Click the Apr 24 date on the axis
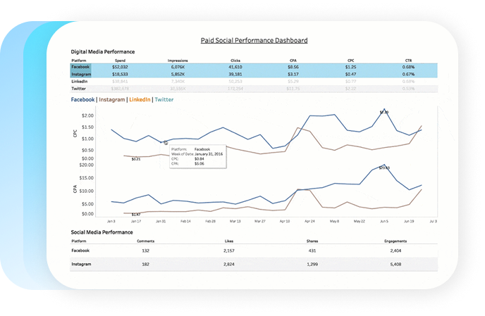The image size is (485, 316). click(x=309, y=220)
